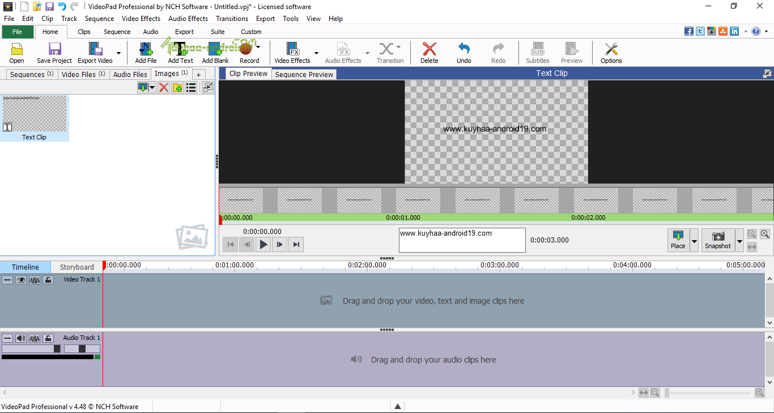Open VideoPad Options
The height and width of the screenshot is (413, 774).
pyautogui.click(x=611, y=53)
